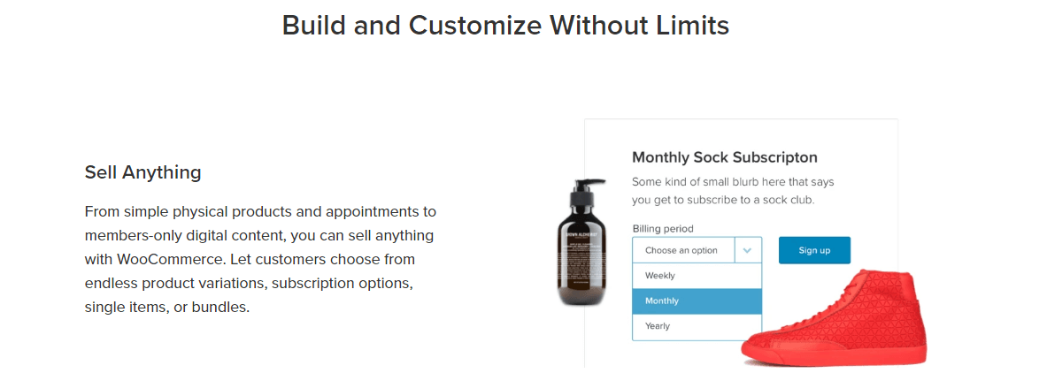Click the red sole of the sneaker

click(834, 353)
